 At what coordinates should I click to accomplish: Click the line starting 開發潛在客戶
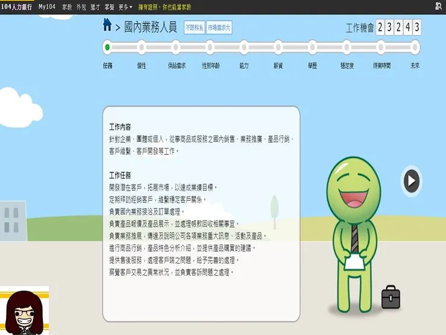tap(163, 188)
